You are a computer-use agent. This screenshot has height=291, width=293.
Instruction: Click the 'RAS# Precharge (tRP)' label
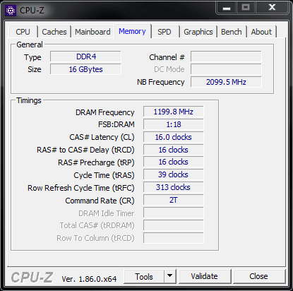coord(96,162)
